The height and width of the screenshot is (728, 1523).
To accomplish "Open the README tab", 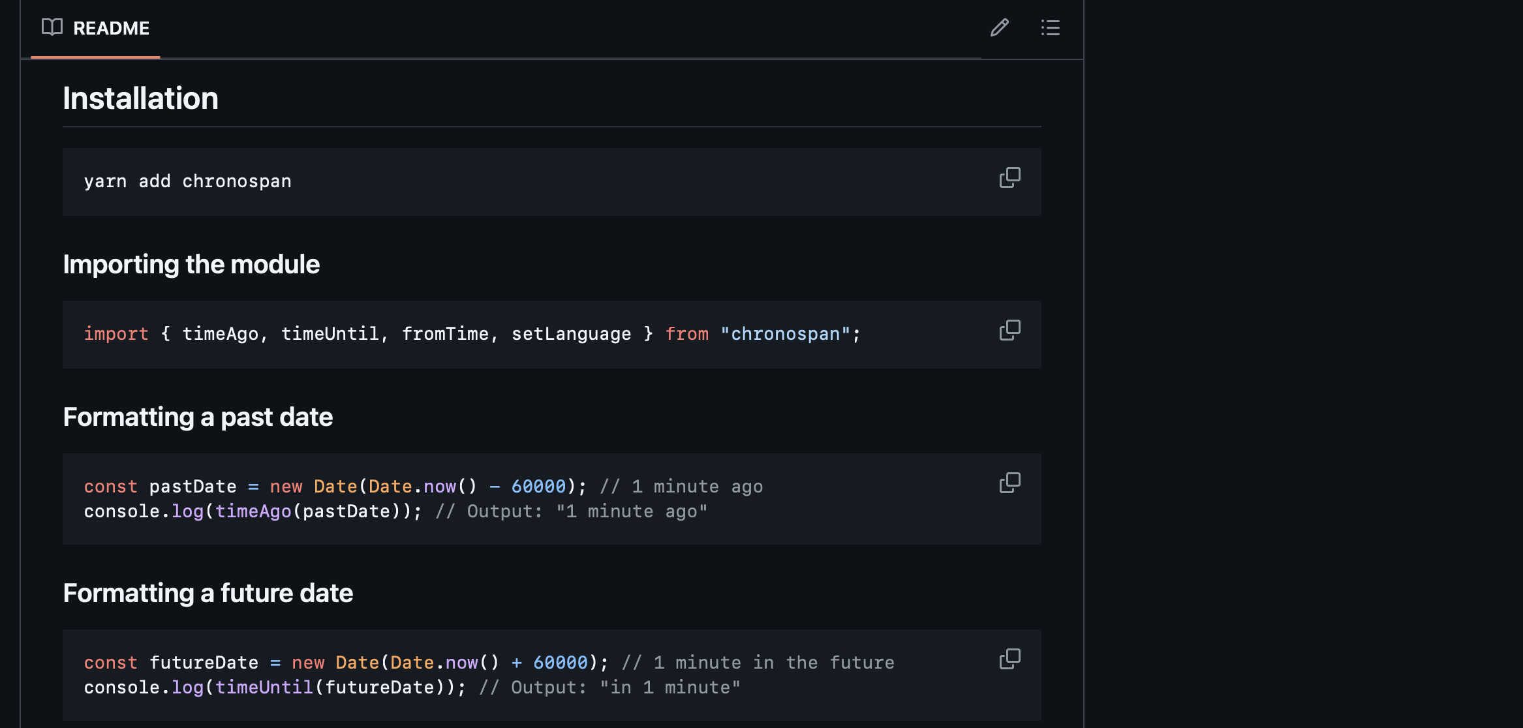I will pyautogui.click(x=110, y=28).
